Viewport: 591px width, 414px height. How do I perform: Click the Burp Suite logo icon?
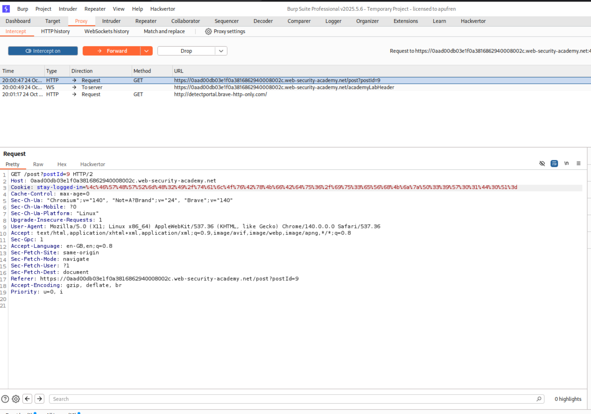tap(6, 9)
